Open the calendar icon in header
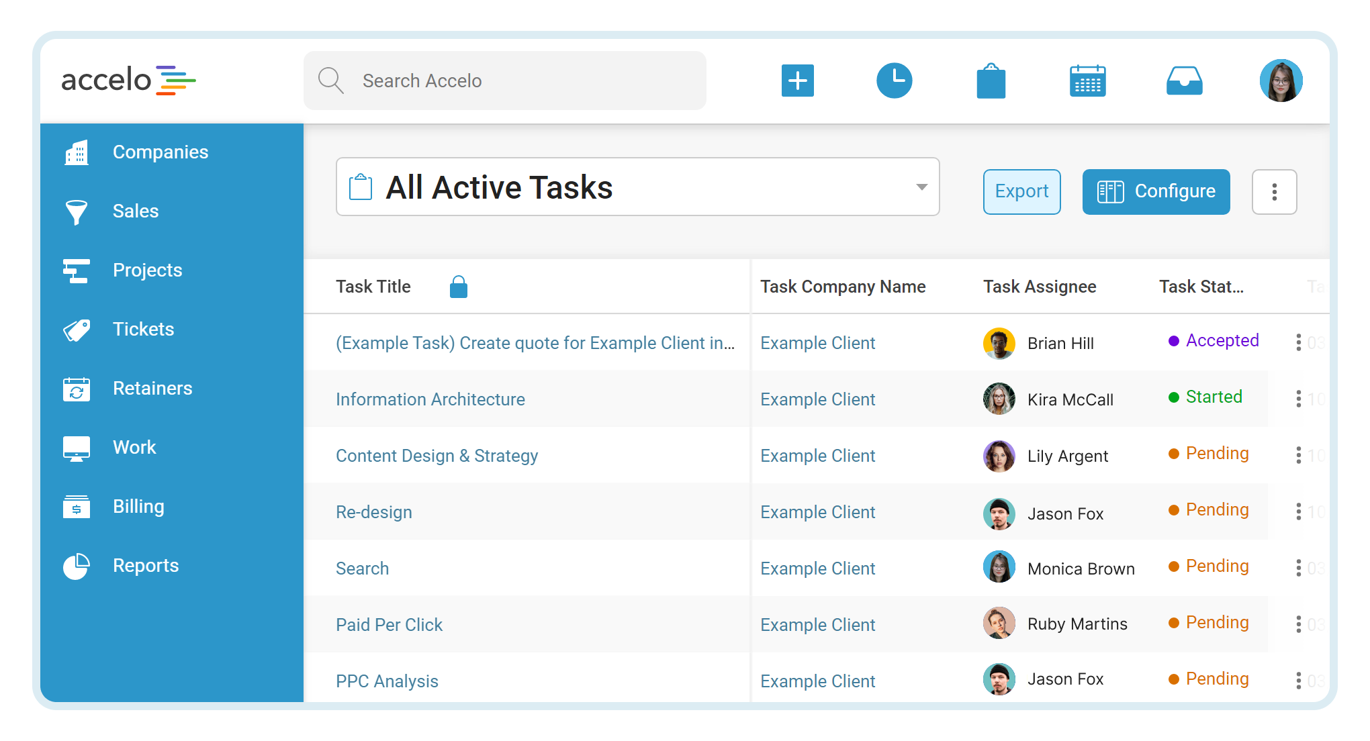 [x=1087, y=81]
